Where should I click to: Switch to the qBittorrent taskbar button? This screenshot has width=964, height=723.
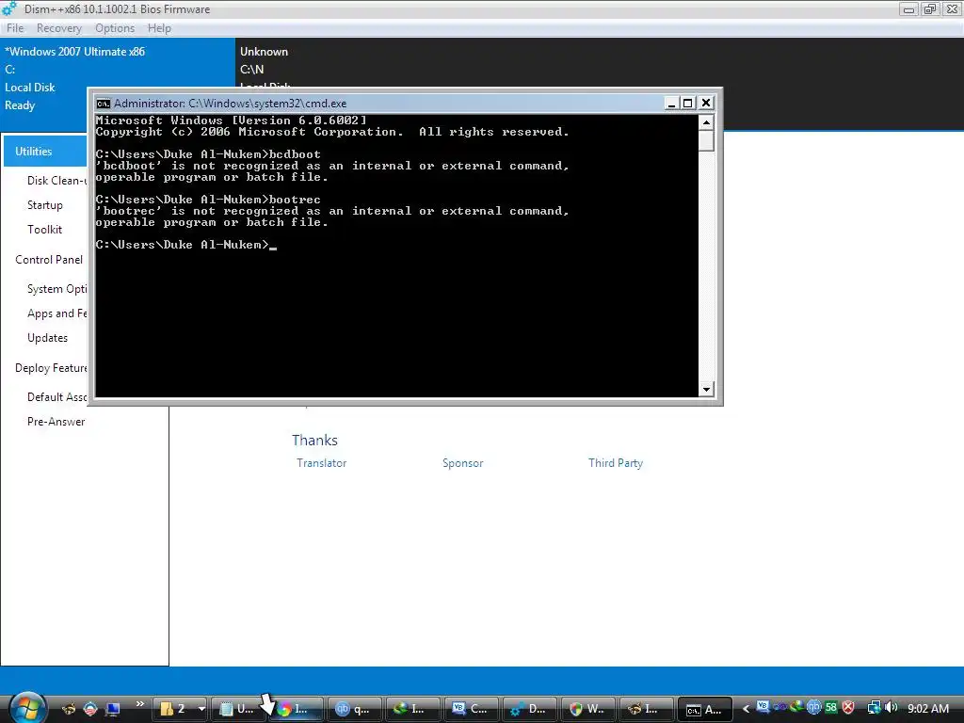coord(355,709)
